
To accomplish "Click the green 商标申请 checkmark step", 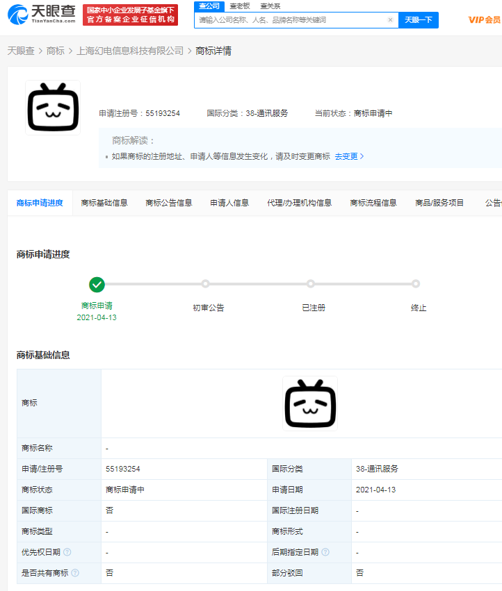I will pos(97,285).
